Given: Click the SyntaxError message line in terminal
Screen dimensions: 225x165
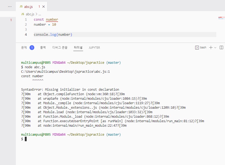Looking at the screenshot, I should pos(70,90).
